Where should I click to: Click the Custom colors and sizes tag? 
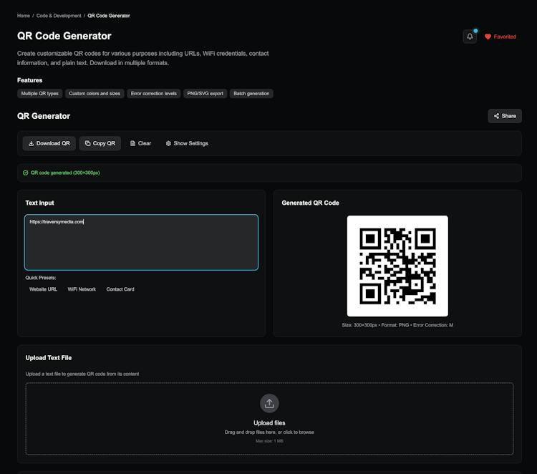click(x=95, y=94)
